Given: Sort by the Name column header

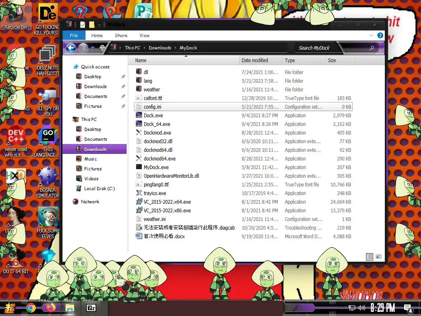Looking at the screenshot, I should (184, 60).
